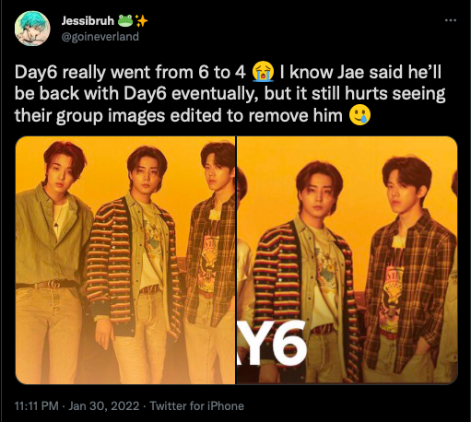This screenshot has height=422, width=471.
Task: Open the Twitter for iPhone source link
Action: tap(196, 405)
